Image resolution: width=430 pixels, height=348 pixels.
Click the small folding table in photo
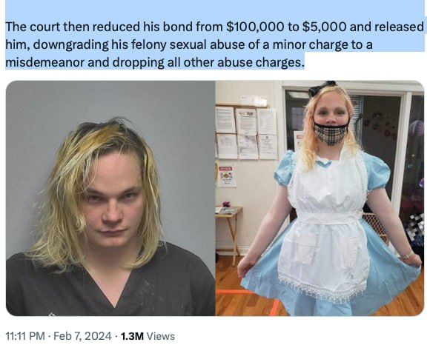pos(228,231)
